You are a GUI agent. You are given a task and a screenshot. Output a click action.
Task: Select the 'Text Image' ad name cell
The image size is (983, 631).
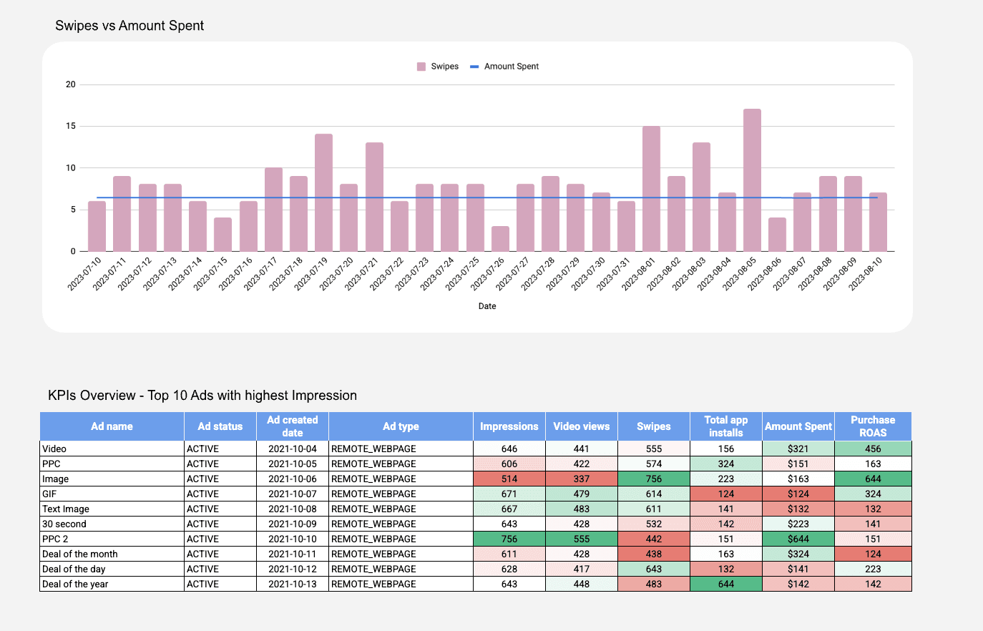point(112,509)
